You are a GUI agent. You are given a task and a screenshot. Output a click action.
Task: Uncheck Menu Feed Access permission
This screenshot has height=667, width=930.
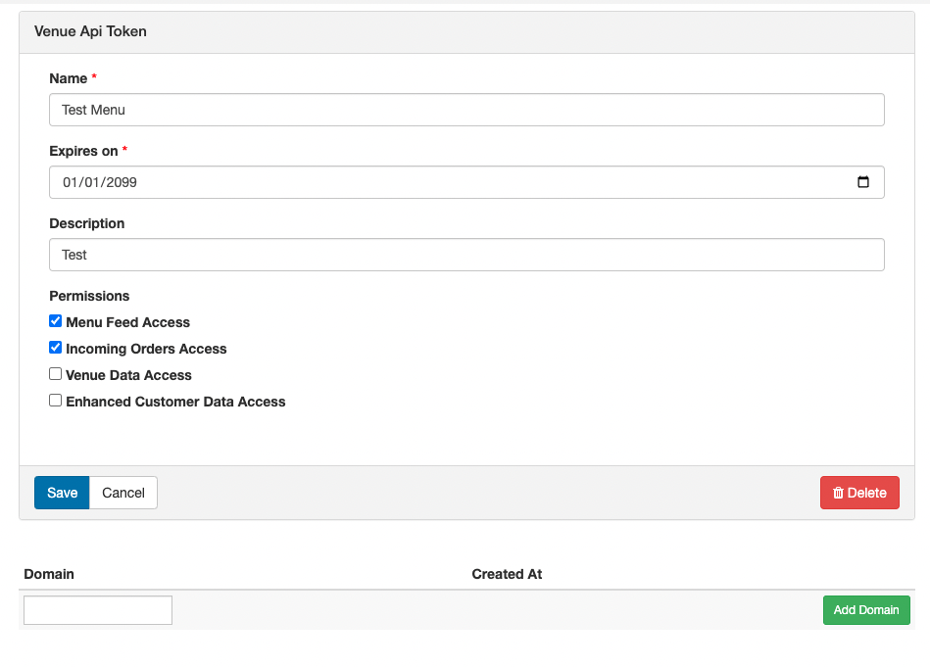[x=56, y=321]
